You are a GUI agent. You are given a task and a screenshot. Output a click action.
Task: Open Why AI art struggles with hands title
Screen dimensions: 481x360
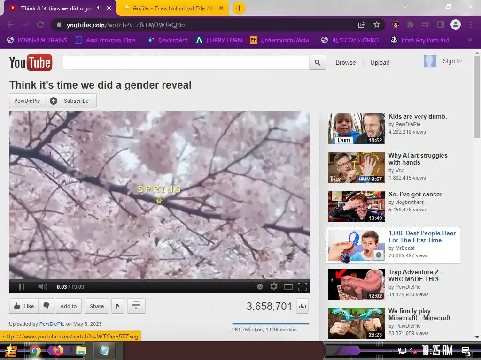tap(418, 159)
